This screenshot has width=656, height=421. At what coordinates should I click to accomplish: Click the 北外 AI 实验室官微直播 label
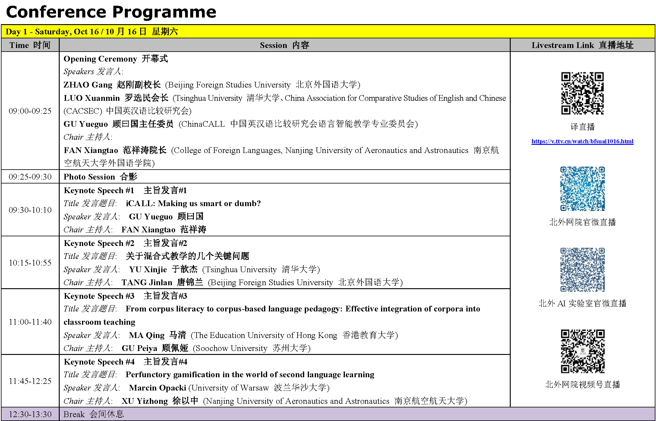tap(582, 303)
